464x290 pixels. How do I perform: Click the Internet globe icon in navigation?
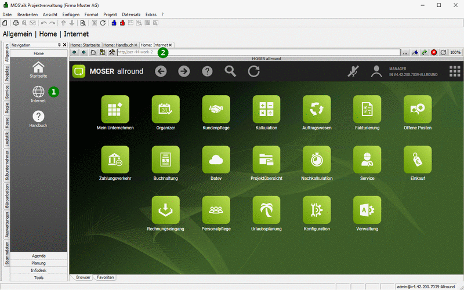pyautogui.click(x=38, y=92)
